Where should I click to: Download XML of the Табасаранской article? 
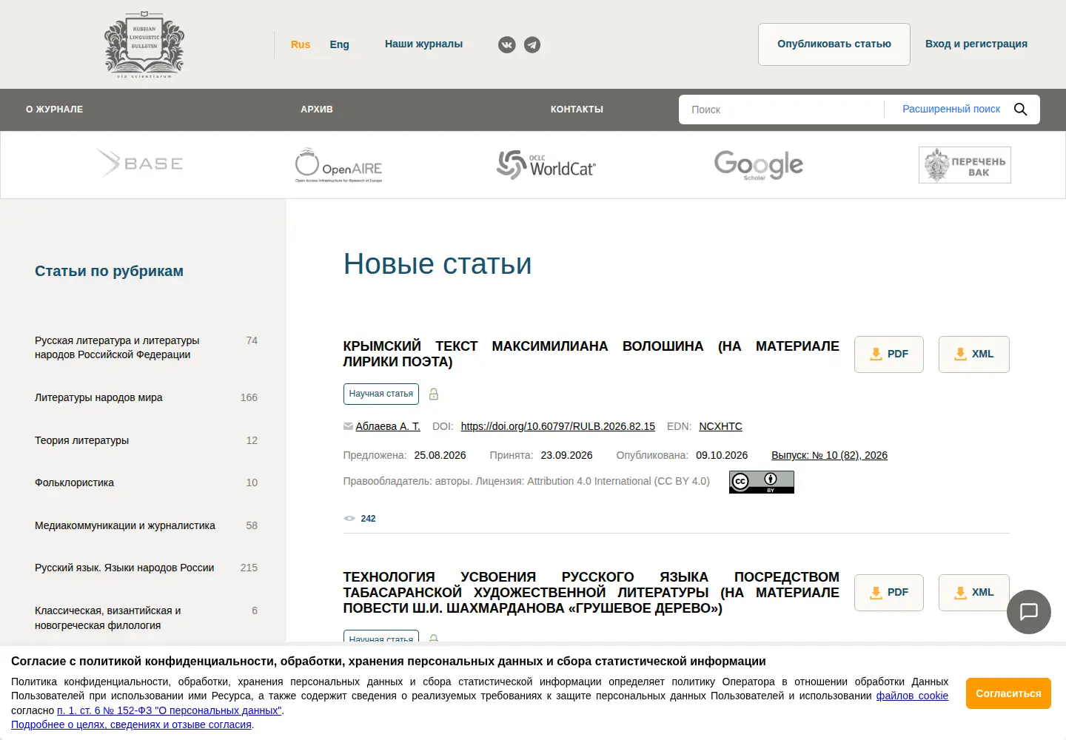click(x=974, y=593)
